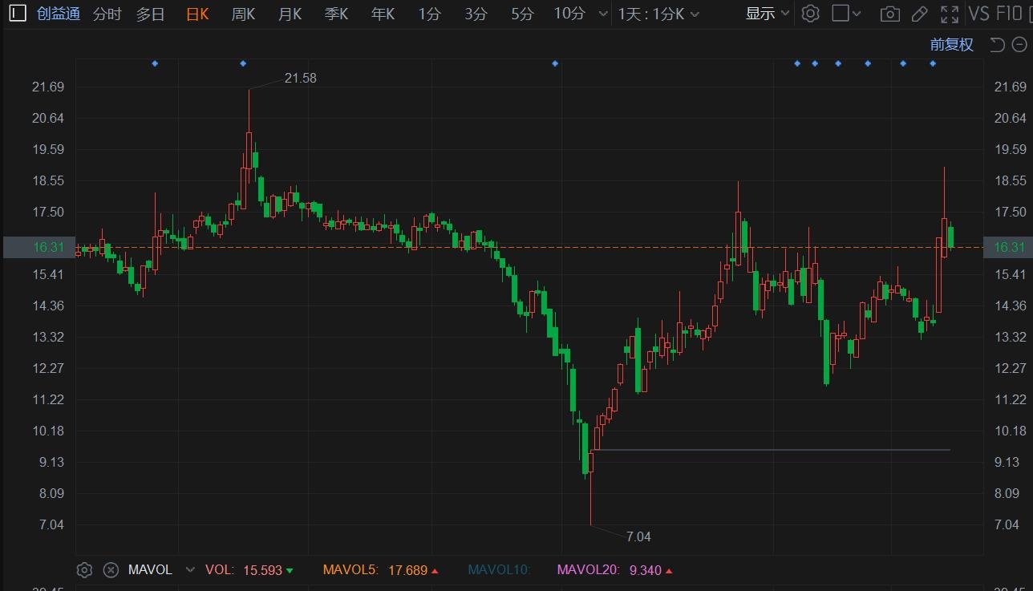Activate the pencil drawing tool
This screenshot has height=591, width=1033.
click(920, 14)
